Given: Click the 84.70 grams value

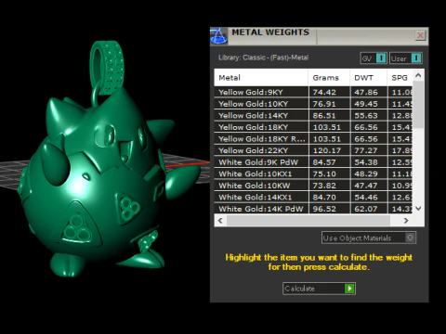Looking at the screenshot, I should tap(324, 197).
